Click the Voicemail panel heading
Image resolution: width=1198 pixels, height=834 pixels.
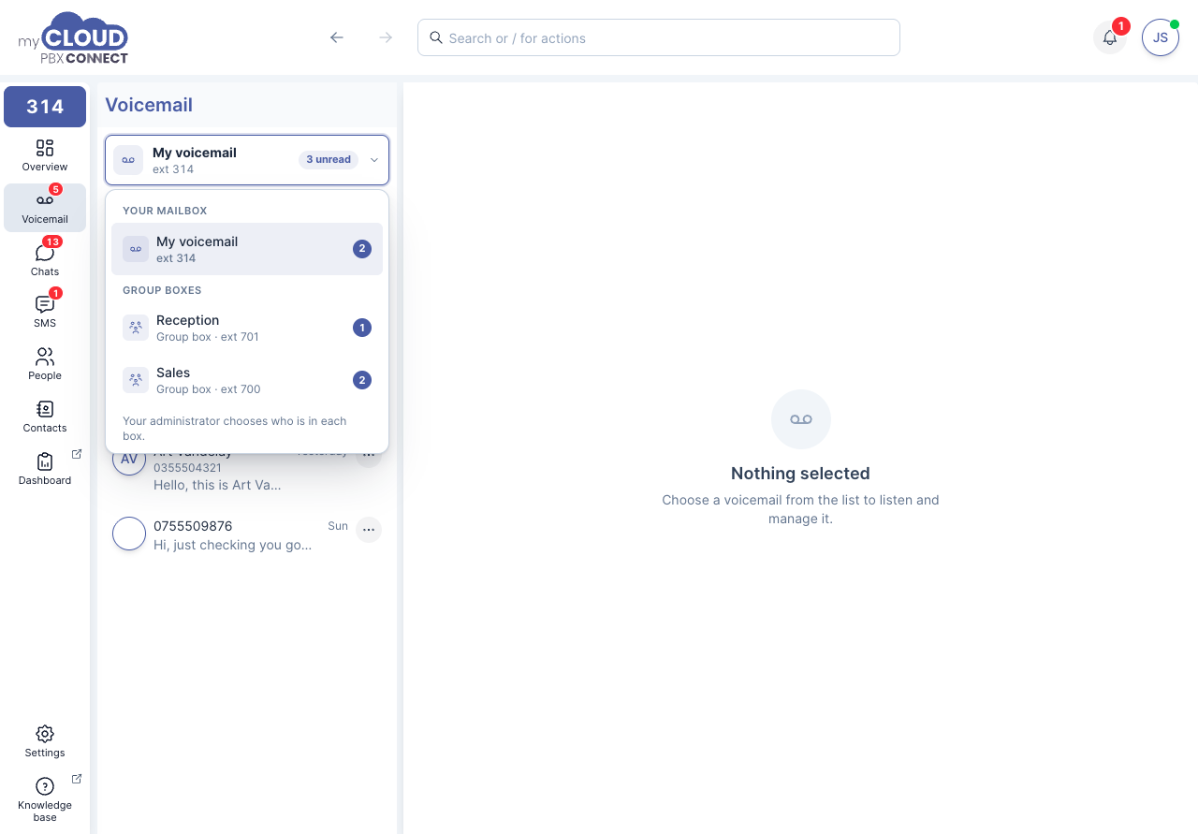click(149, 105)
